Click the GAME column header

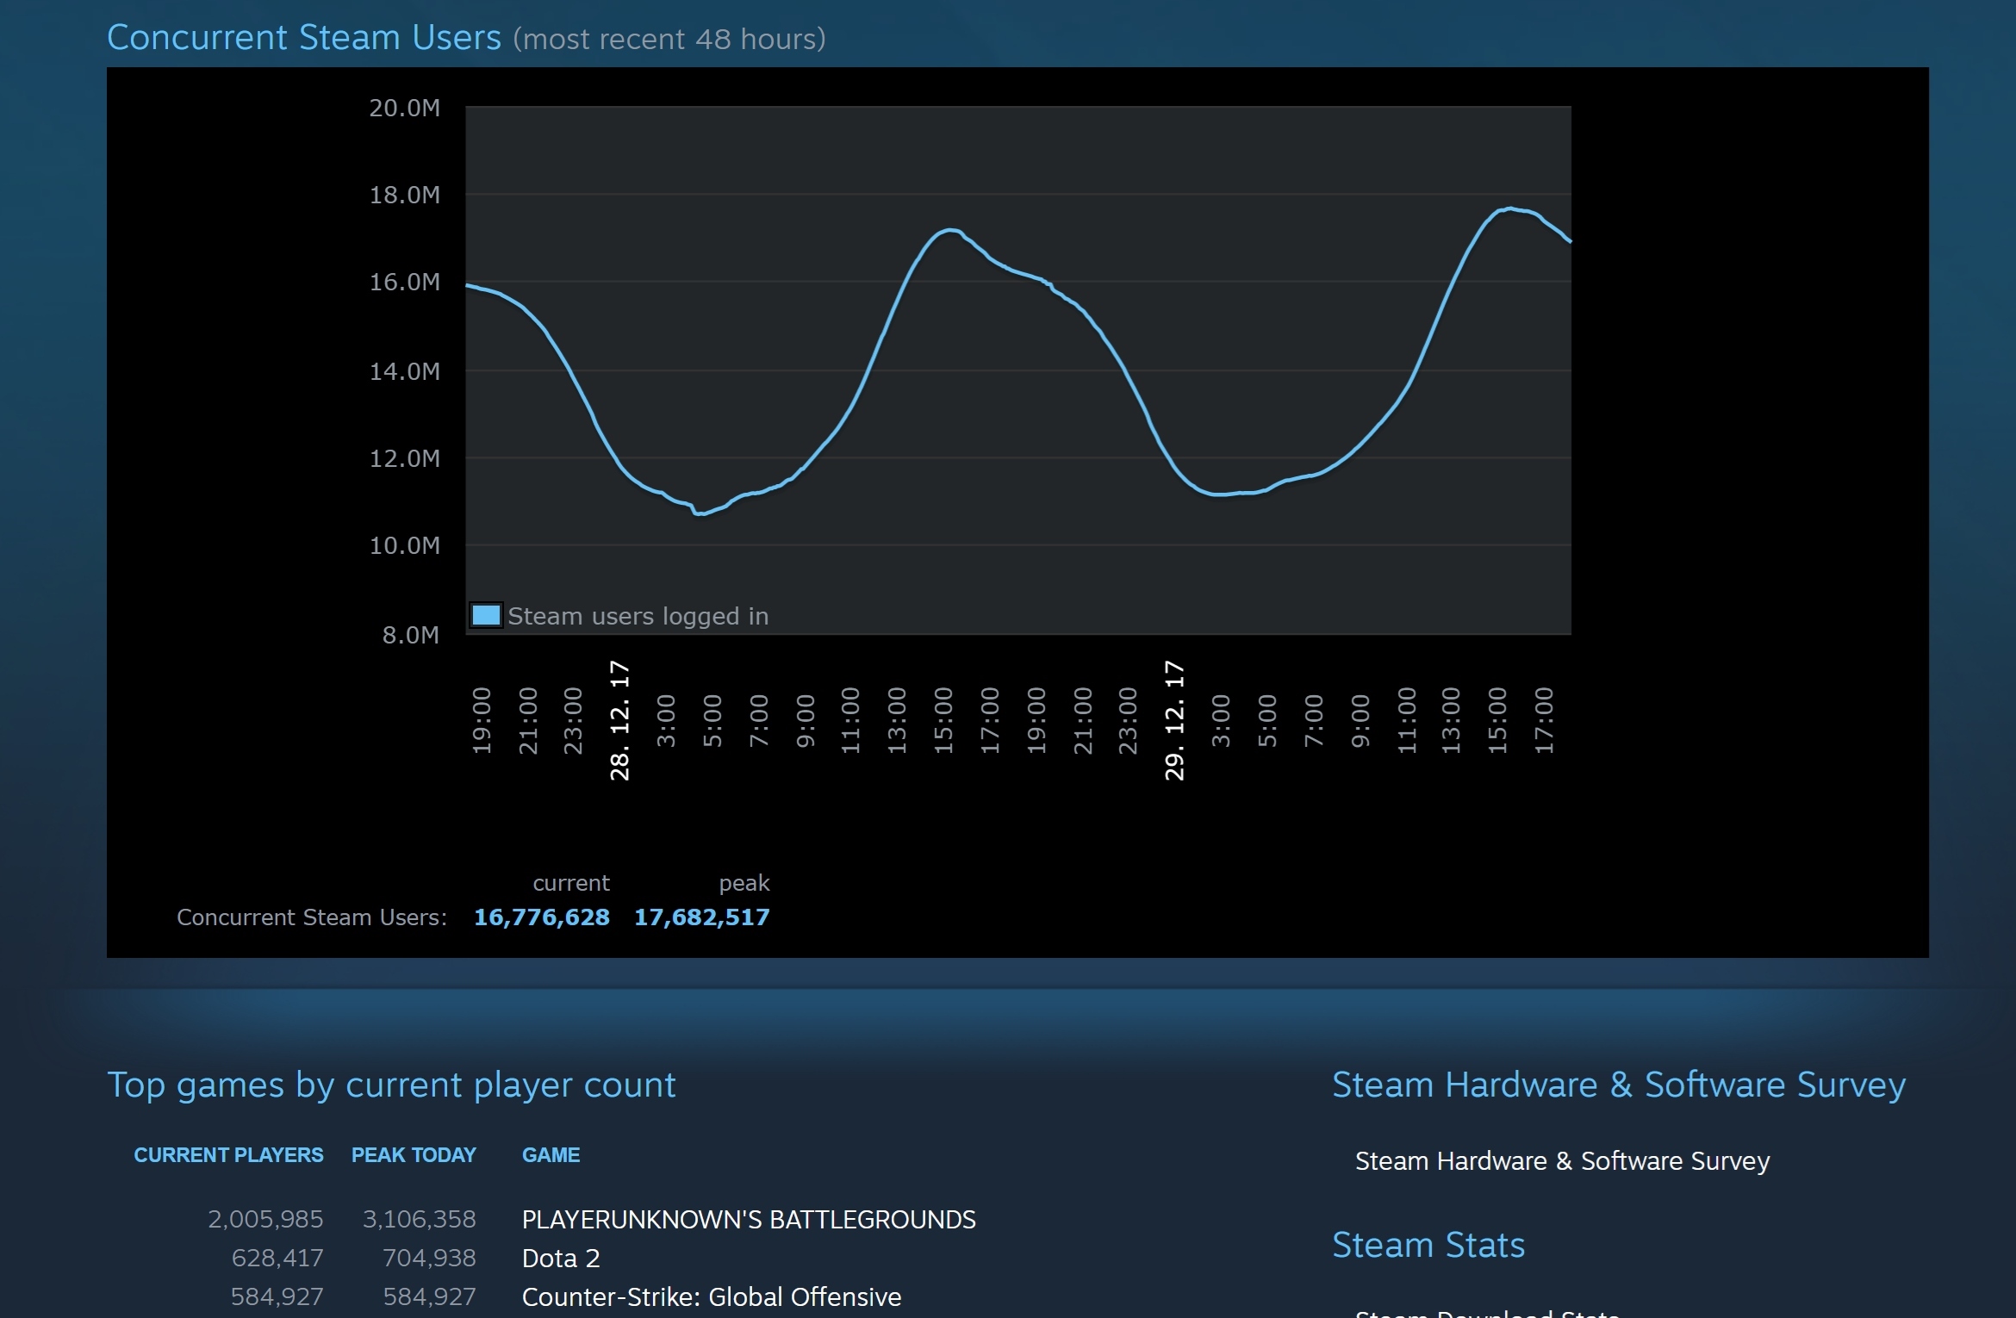(551, 1154)
